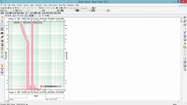Click the 'Star7' title block text
Image resolution: width=187 pixels, height=105 pixels.
(x=36, y=96)
